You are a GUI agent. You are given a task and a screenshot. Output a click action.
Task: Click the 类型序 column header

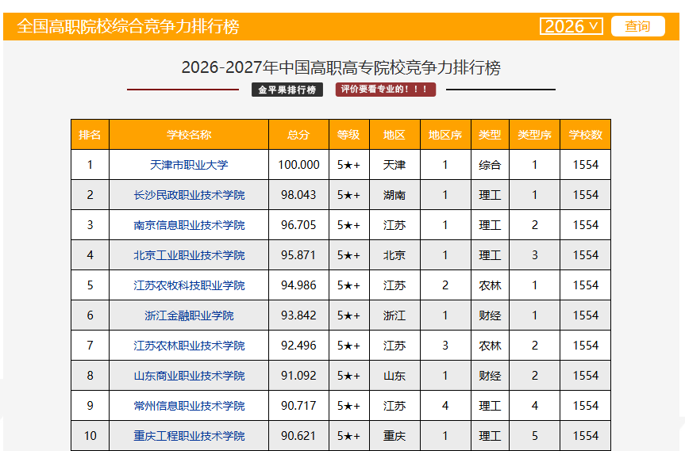534,135
